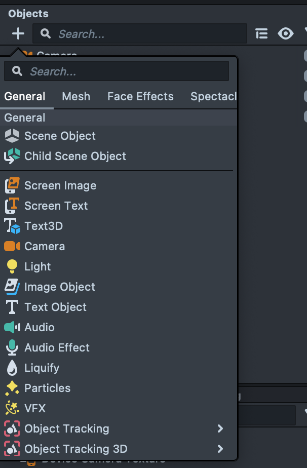Focus the popup Search field

pos(117,71)
